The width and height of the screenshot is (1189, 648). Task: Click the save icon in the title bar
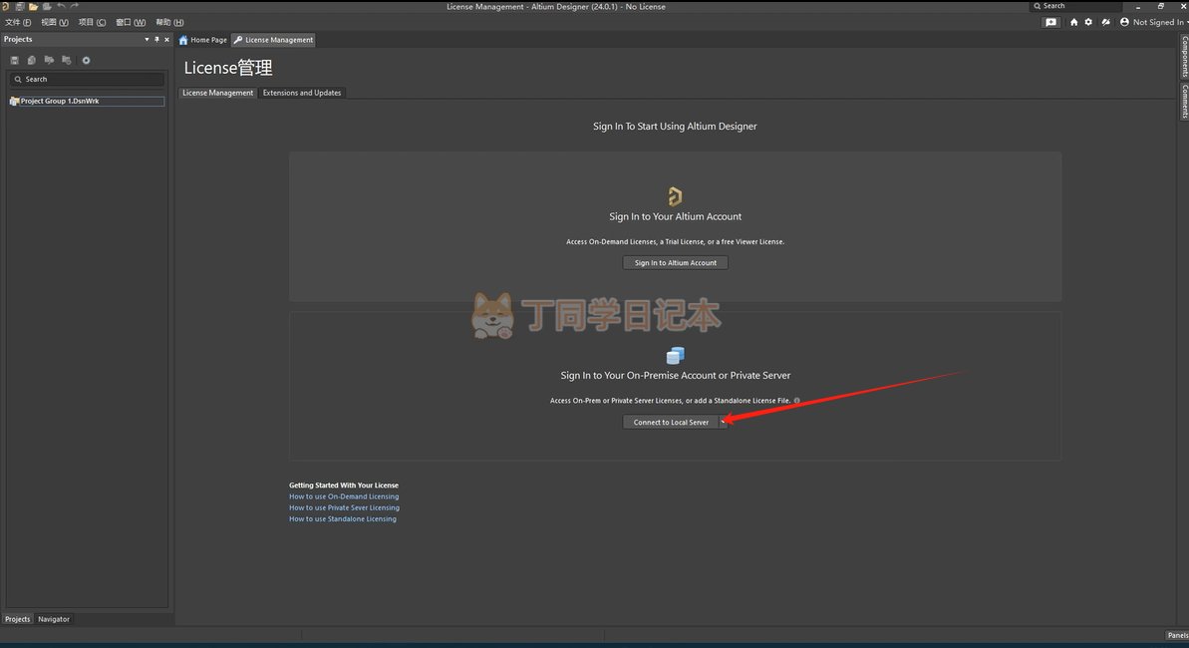tap(20, 7)
